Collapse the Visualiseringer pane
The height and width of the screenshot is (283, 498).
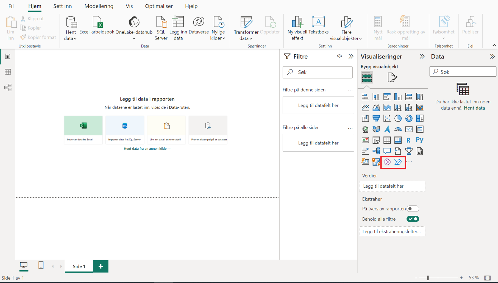[422, 56]
